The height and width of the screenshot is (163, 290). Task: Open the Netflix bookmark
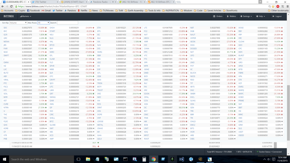coord(82,10)
